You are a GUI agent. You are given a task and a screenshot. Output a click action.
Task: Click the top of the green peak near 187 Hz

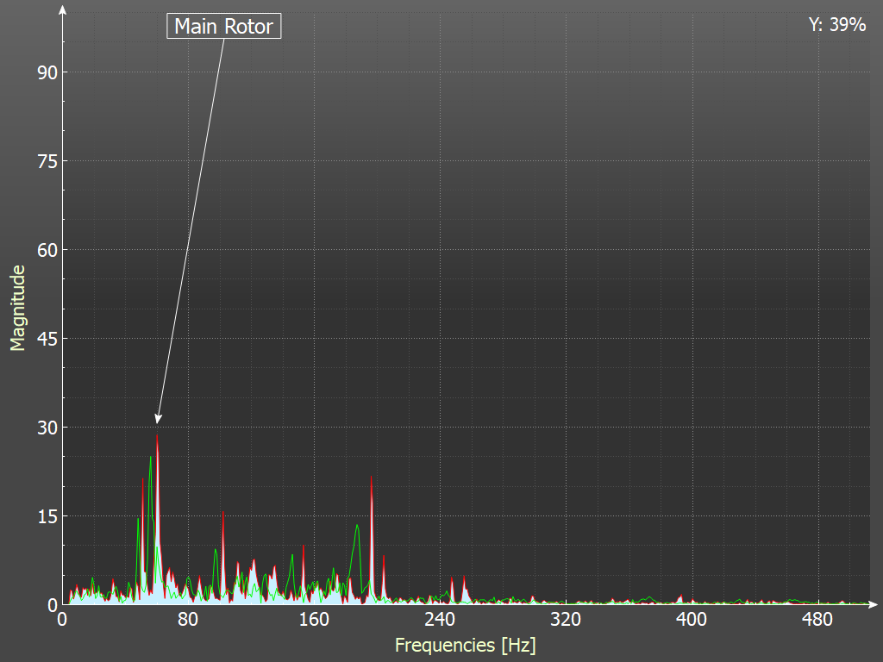tap(356, 525)
